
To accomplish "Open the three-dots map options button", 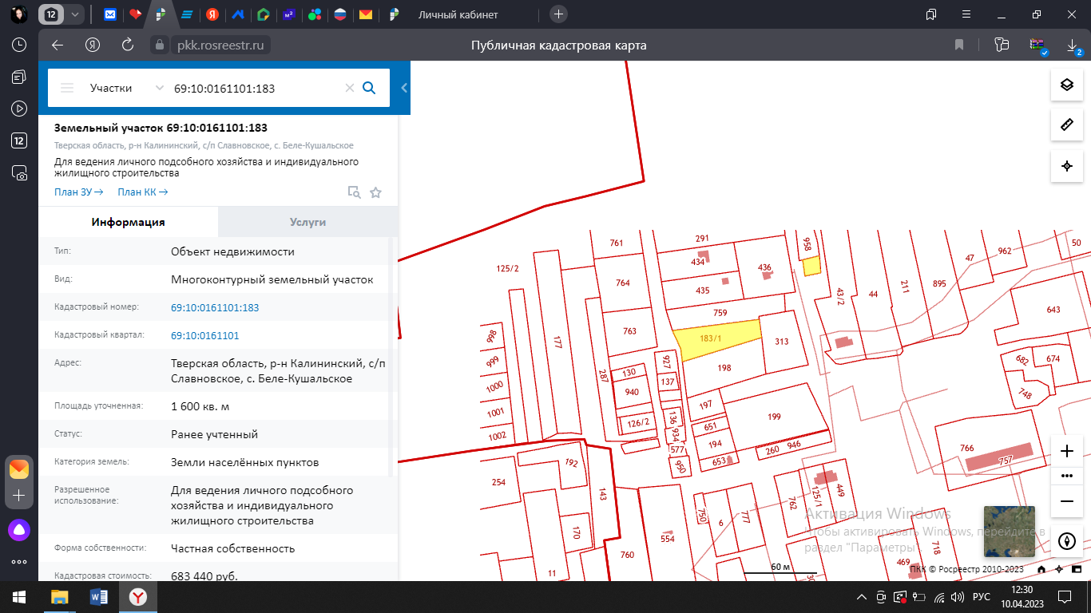I will coord(1066,476).
